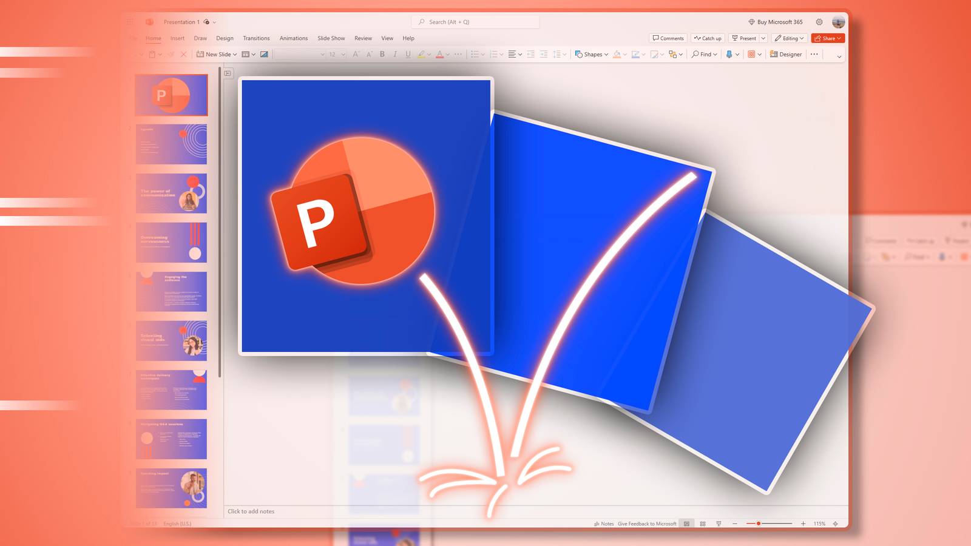This screenshot has width=971, height=546.
Task: Click the Present button
Action: click(x=744, y=38)
